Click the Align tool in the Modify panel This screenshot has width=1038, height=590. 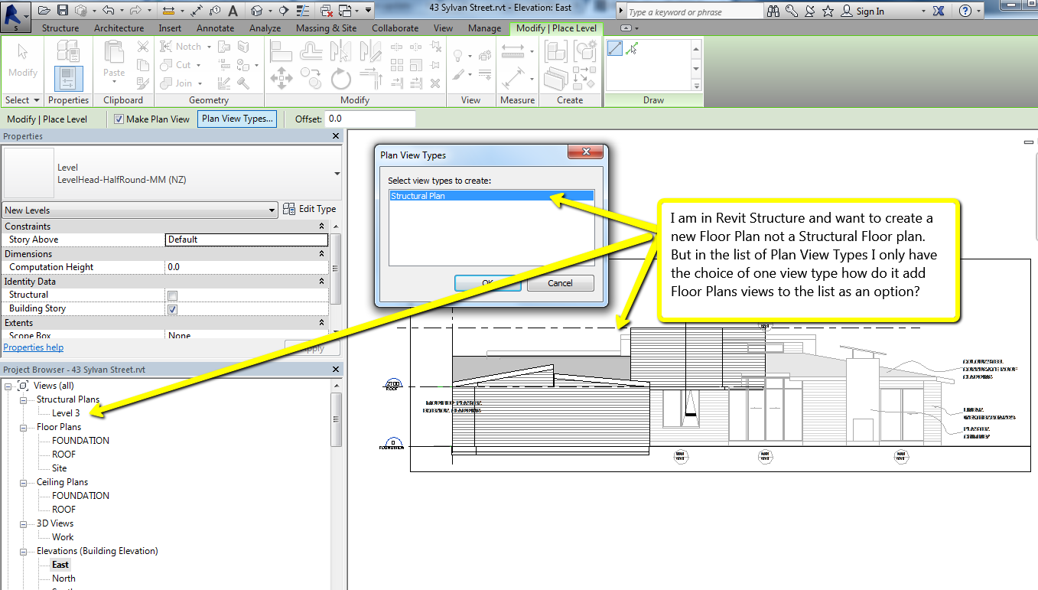(281, 52)
